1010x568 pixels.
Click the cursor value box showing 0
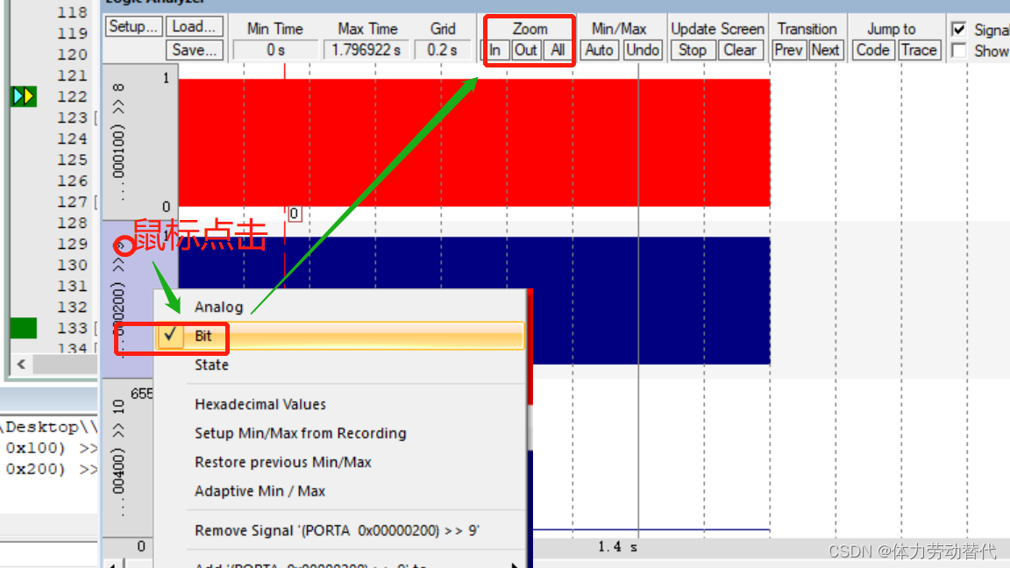[x=294, y=214]
